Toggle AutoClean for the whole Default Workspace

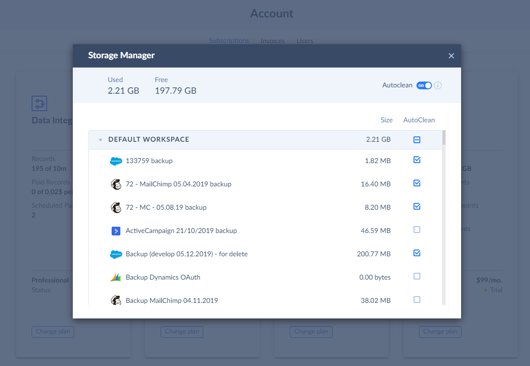click(417, 140)
